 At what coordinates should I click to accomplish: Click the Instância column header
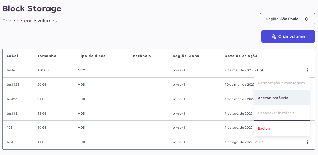[141, 56]
